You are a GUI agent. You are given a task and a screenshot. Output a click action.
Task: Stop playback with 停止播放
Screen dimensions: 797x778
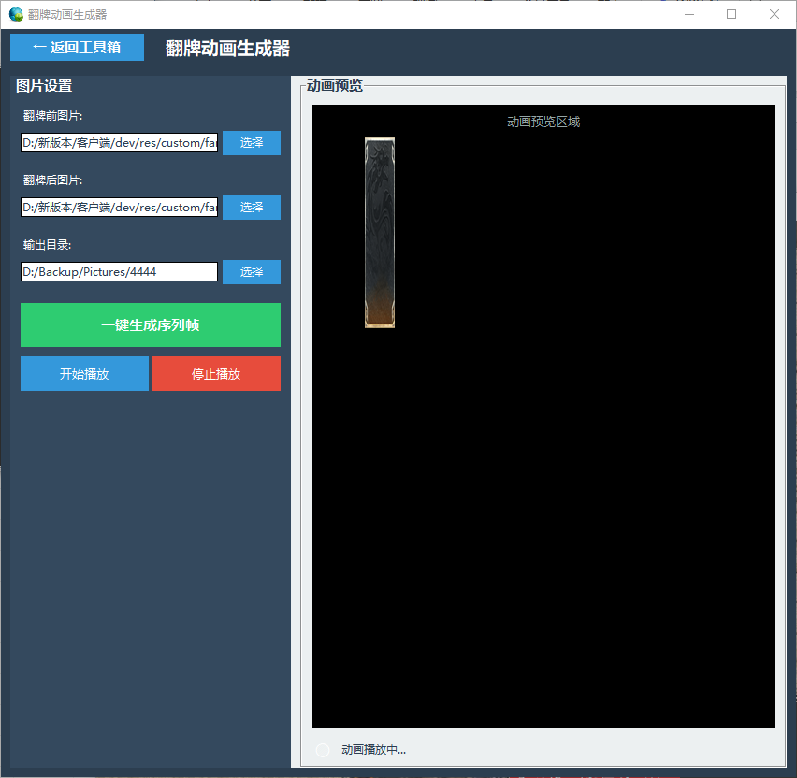[x=216, y=373]
